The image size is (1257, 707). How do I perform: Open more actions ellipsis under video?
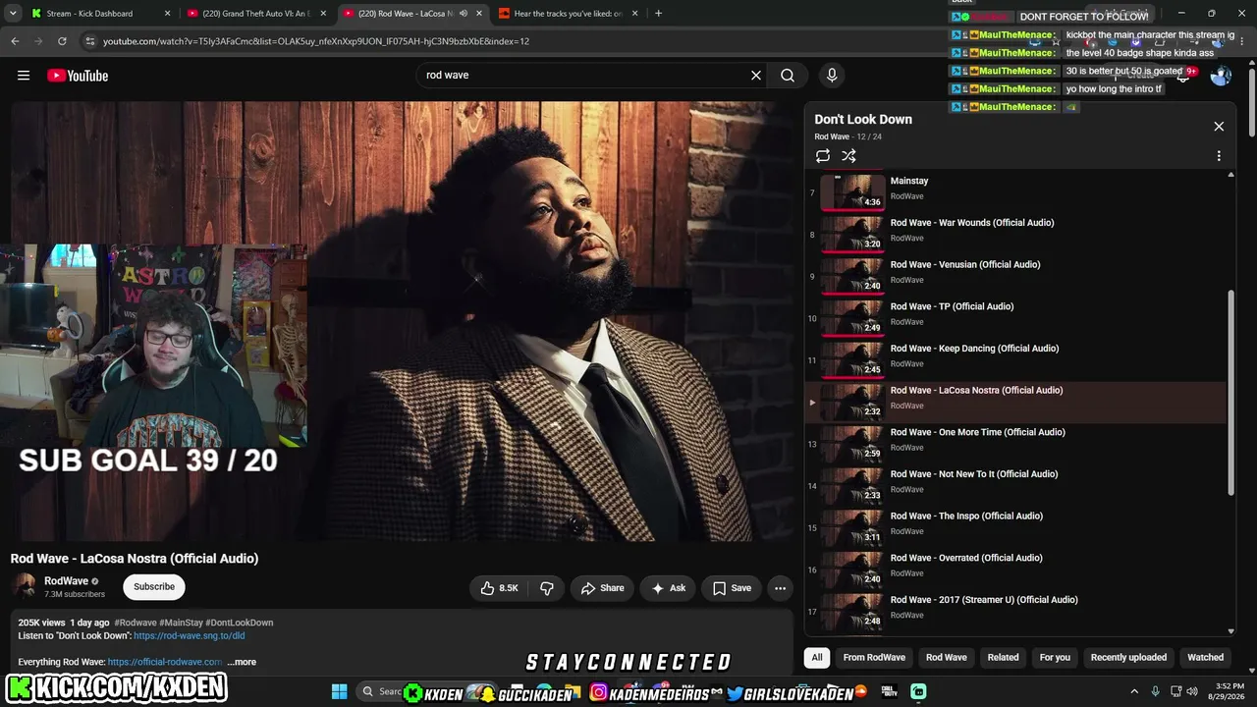[x=780, y=588]
